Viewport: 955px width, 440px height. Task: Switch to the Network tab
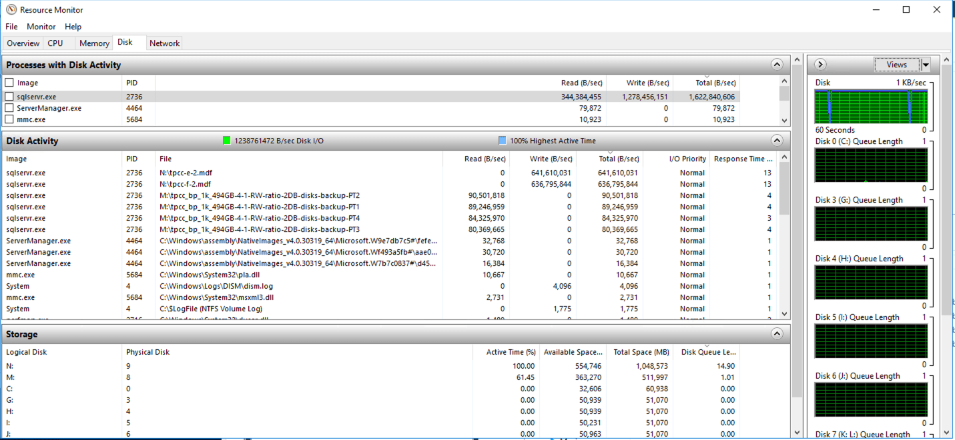coord(164,43)
